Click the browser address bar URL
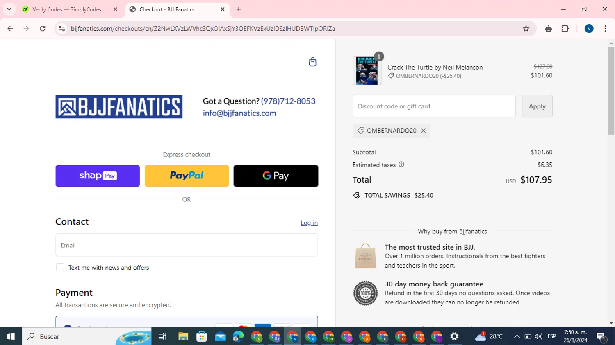 (203, 29)
